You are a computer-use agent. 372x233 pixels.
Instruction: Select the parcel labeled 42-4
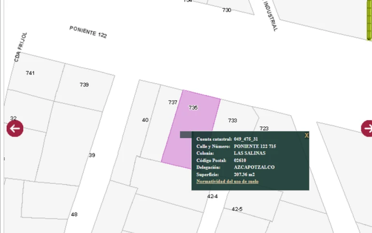point(212,196)
